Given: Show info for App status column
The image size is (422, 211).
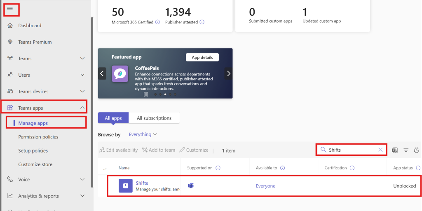Looking at the screenshot, I should [418, 168].
